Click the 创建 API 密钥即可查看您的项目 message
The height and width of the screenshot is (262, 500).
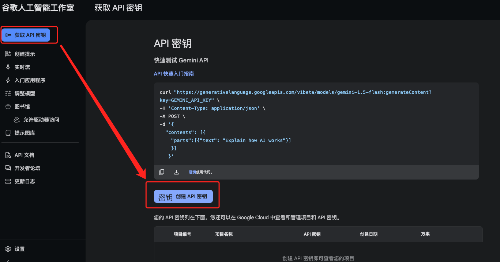(x=318, y=258)
